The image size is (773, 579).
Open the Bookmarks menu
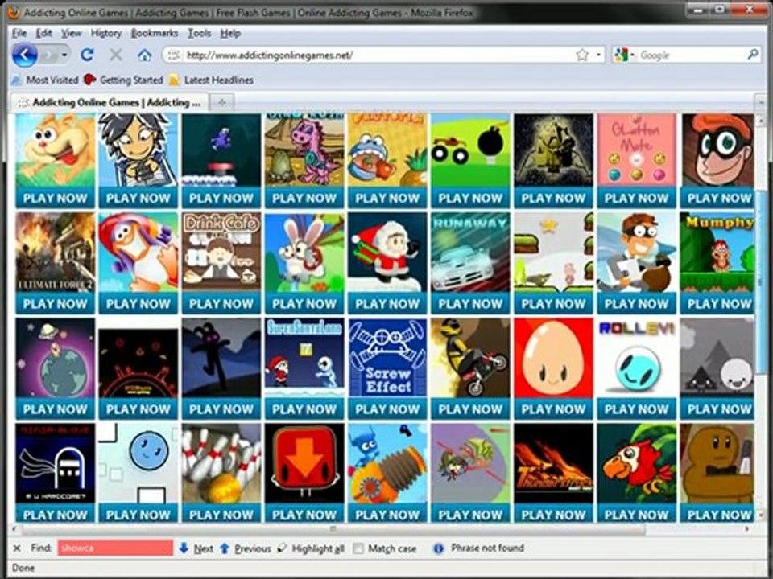click(x=155, y=33)
